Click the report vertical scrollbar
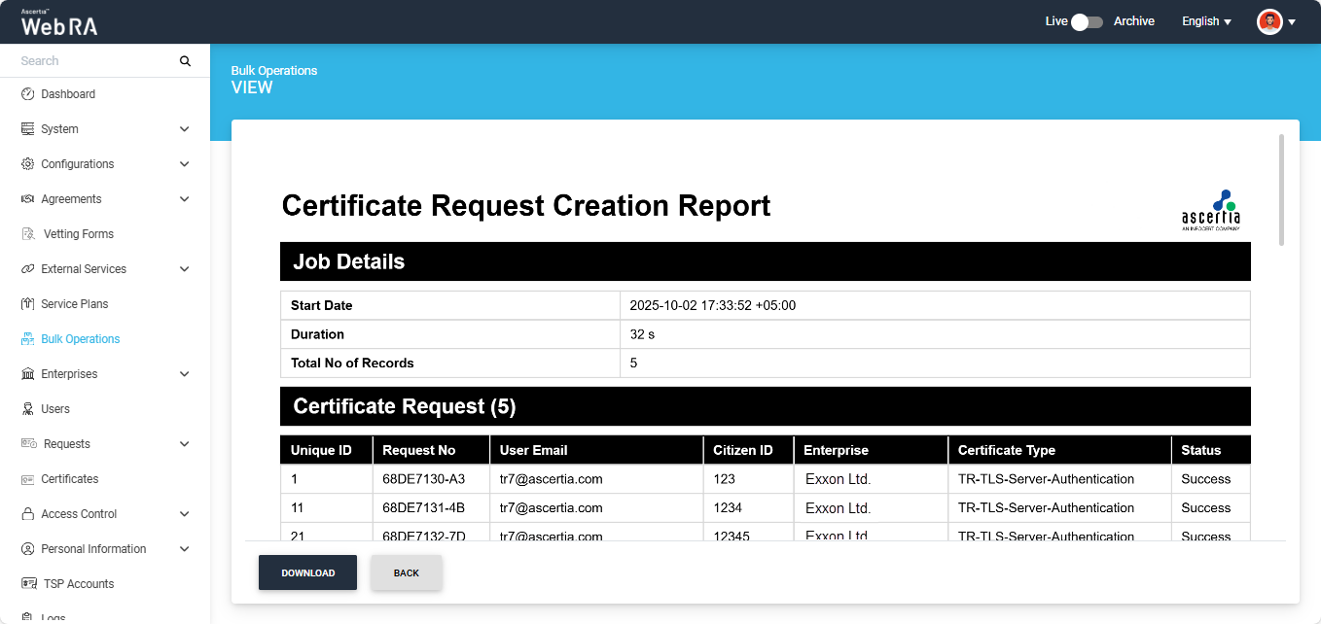This screenshot has height=624, width=1321. (1281, 190)
